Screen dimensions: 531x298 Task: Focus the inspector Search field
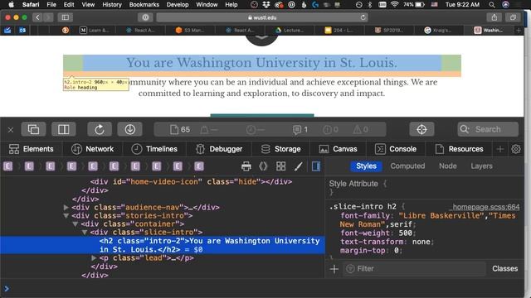tap(488, 129)
